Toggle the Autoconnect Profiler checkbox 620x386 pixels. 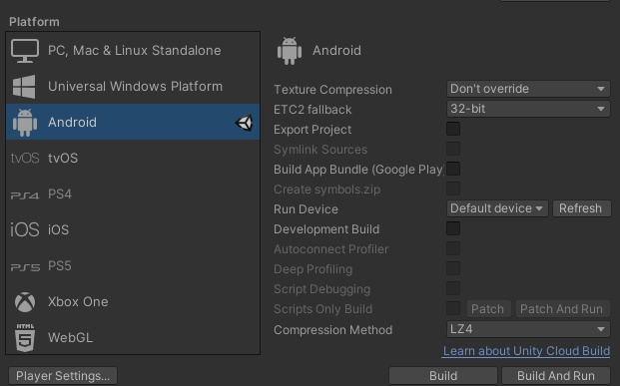[x=453, y=248]
